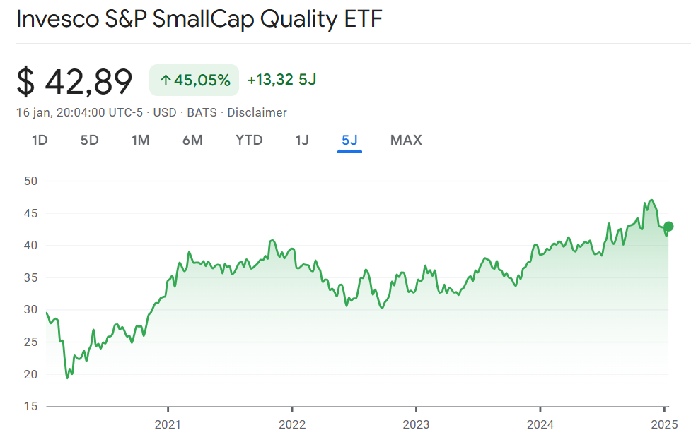This screenshot has height=442, width=691.
Task: Switch to the 6M range tab
Action: click(192, 141)
